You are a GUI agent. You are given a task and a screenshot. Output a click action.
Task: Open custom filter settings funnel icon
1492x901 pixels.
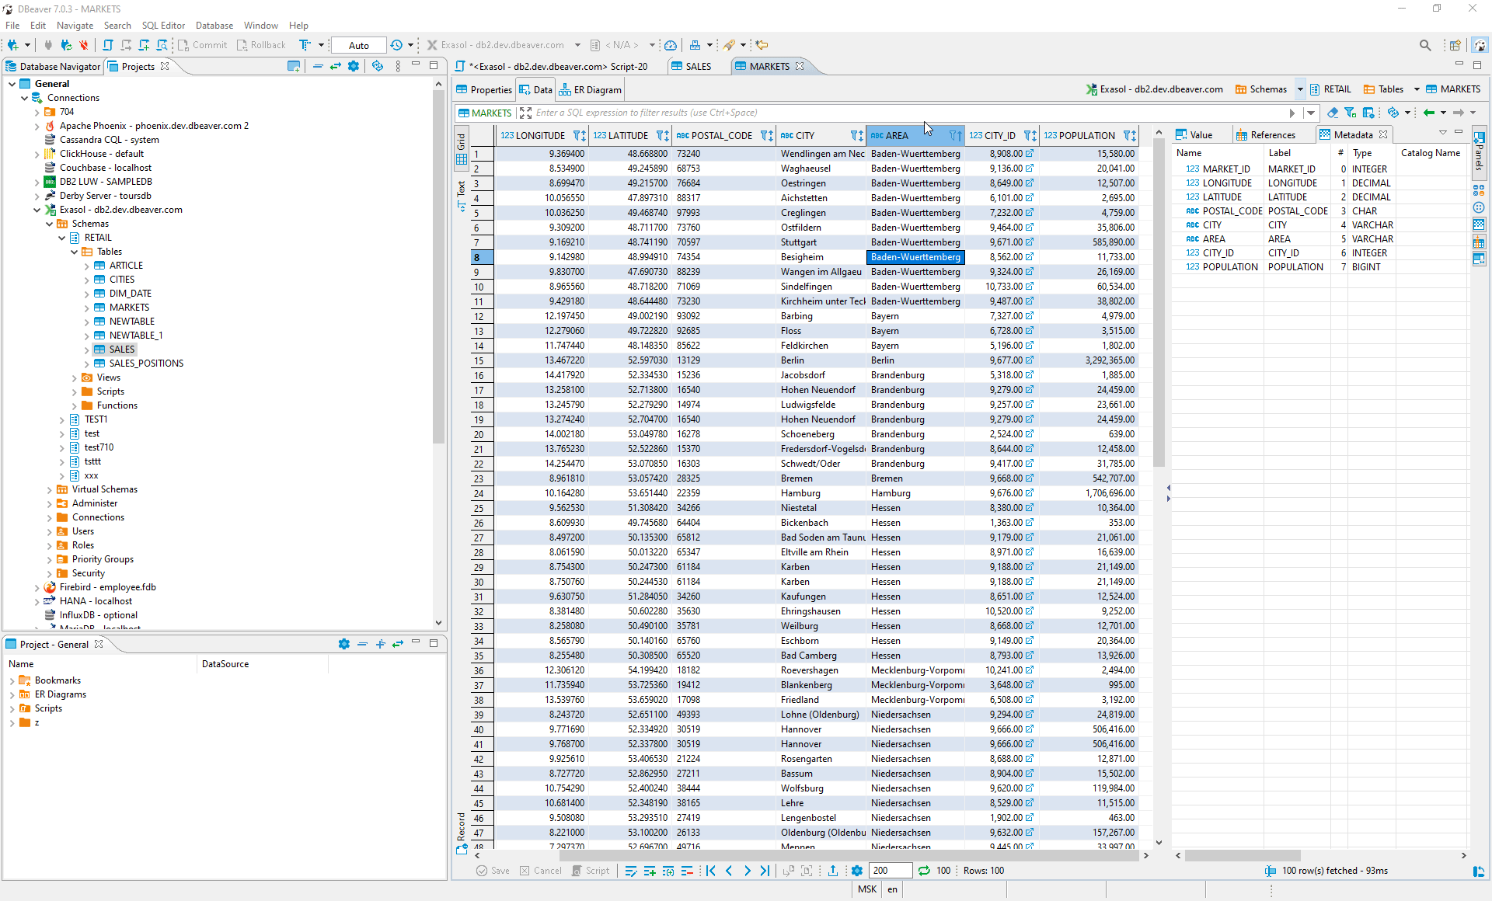click(1350, 113)
